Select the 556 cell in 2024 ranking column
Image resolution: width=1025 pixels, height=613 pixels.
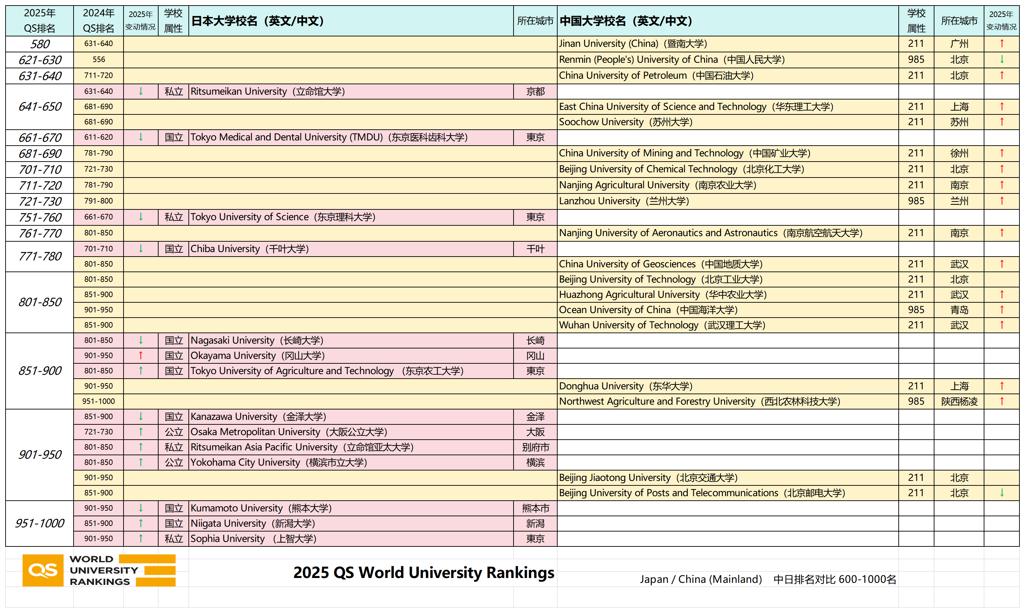pyautogui.click(x=98, y=60)
